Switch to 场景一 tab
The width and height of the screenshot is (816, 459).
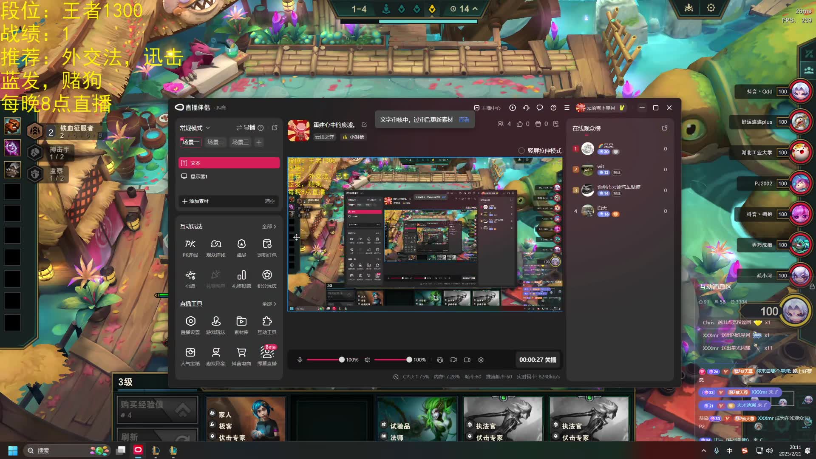pyautogui.click(x=191, y=142)
